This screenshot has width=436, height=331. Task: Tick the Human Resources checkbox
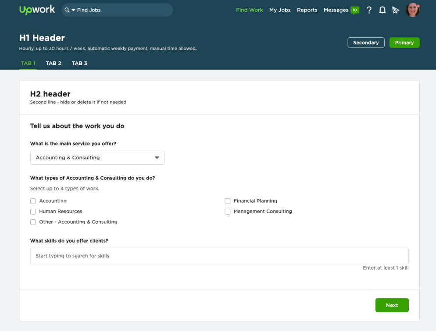click(33, 211)
